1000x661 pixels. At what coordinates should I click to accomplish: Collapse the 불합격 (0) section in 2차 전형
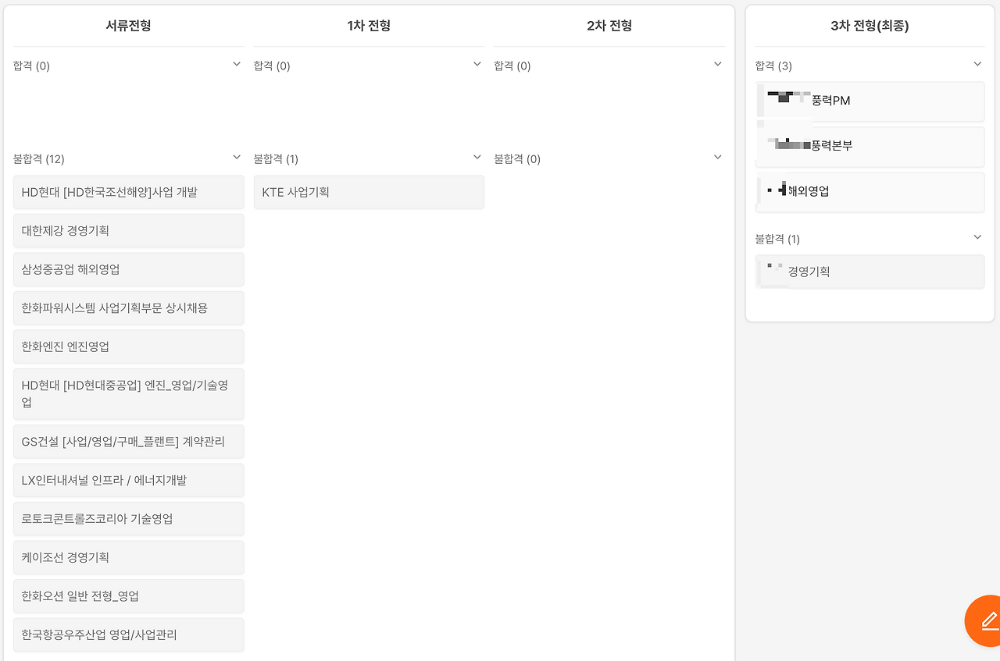[717, 158]
